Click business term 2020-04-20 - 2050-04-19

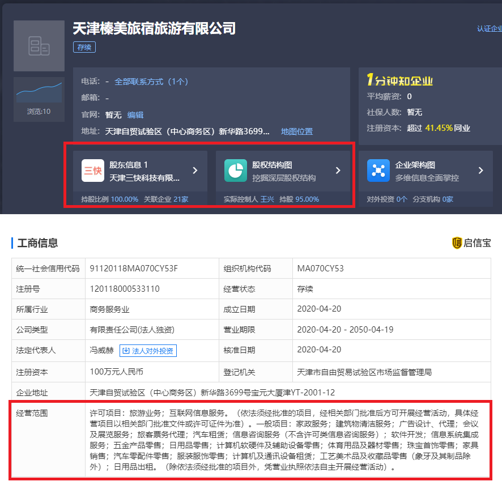[345, 330]
